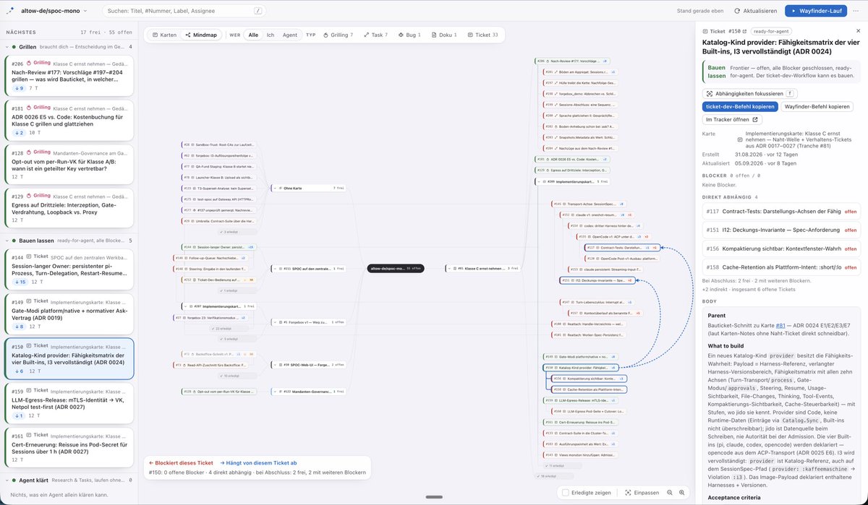Screen dimensions: 868x505
Task: Click Im Tracker öffnen button
Action: click(731, 119)
